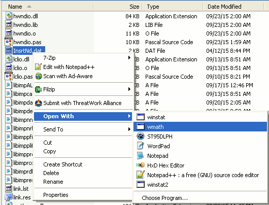
Task: Click date '09/10/15 8:21 PM'
Action: (x=228, y=77)
